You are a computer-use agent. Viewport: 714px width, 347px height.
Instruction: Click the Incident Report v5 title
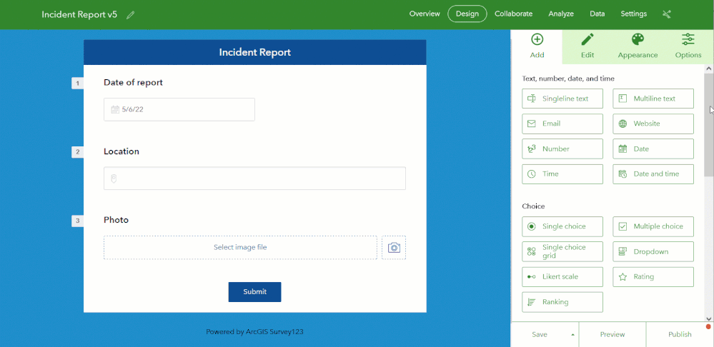tap(79, 14)
